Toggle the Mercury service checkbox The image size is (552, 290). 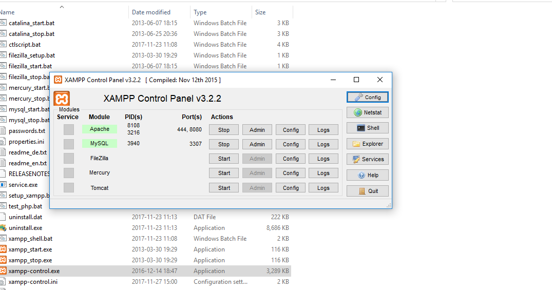point(69,173)
